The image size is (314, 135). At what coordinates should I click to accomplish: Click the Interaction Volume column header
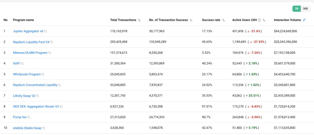click(287, 20)
